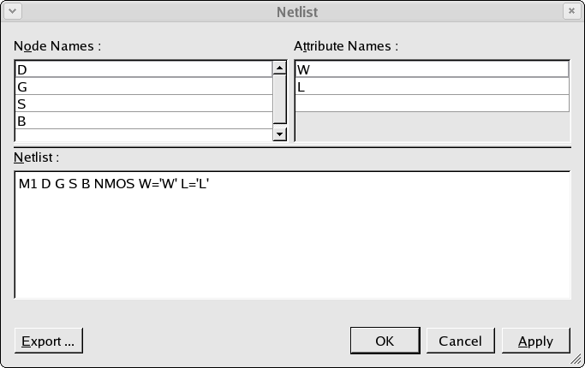Select node name D field

[144, 69]
